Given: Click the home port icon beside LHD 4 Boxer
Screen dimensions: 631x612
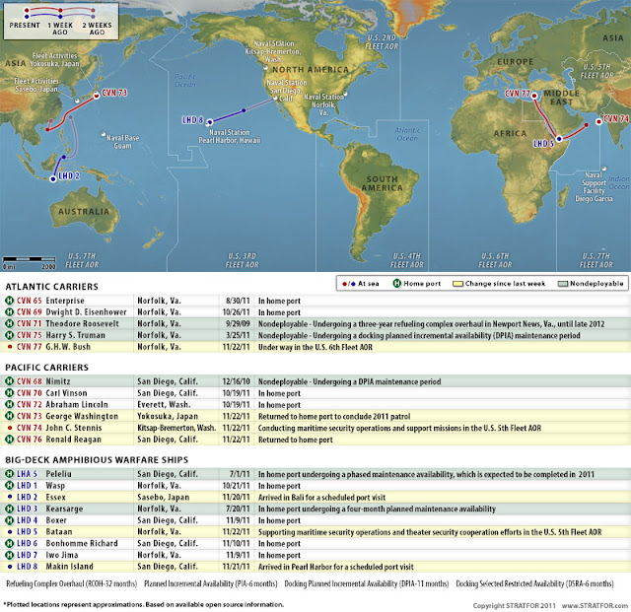Looking at the screenshot, I should (9, 520).
